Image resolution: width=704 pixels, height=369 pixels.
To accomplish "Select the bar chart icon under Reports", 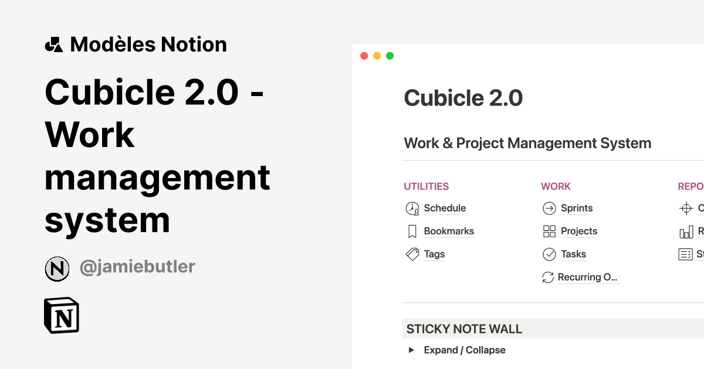I will (685, 231).
